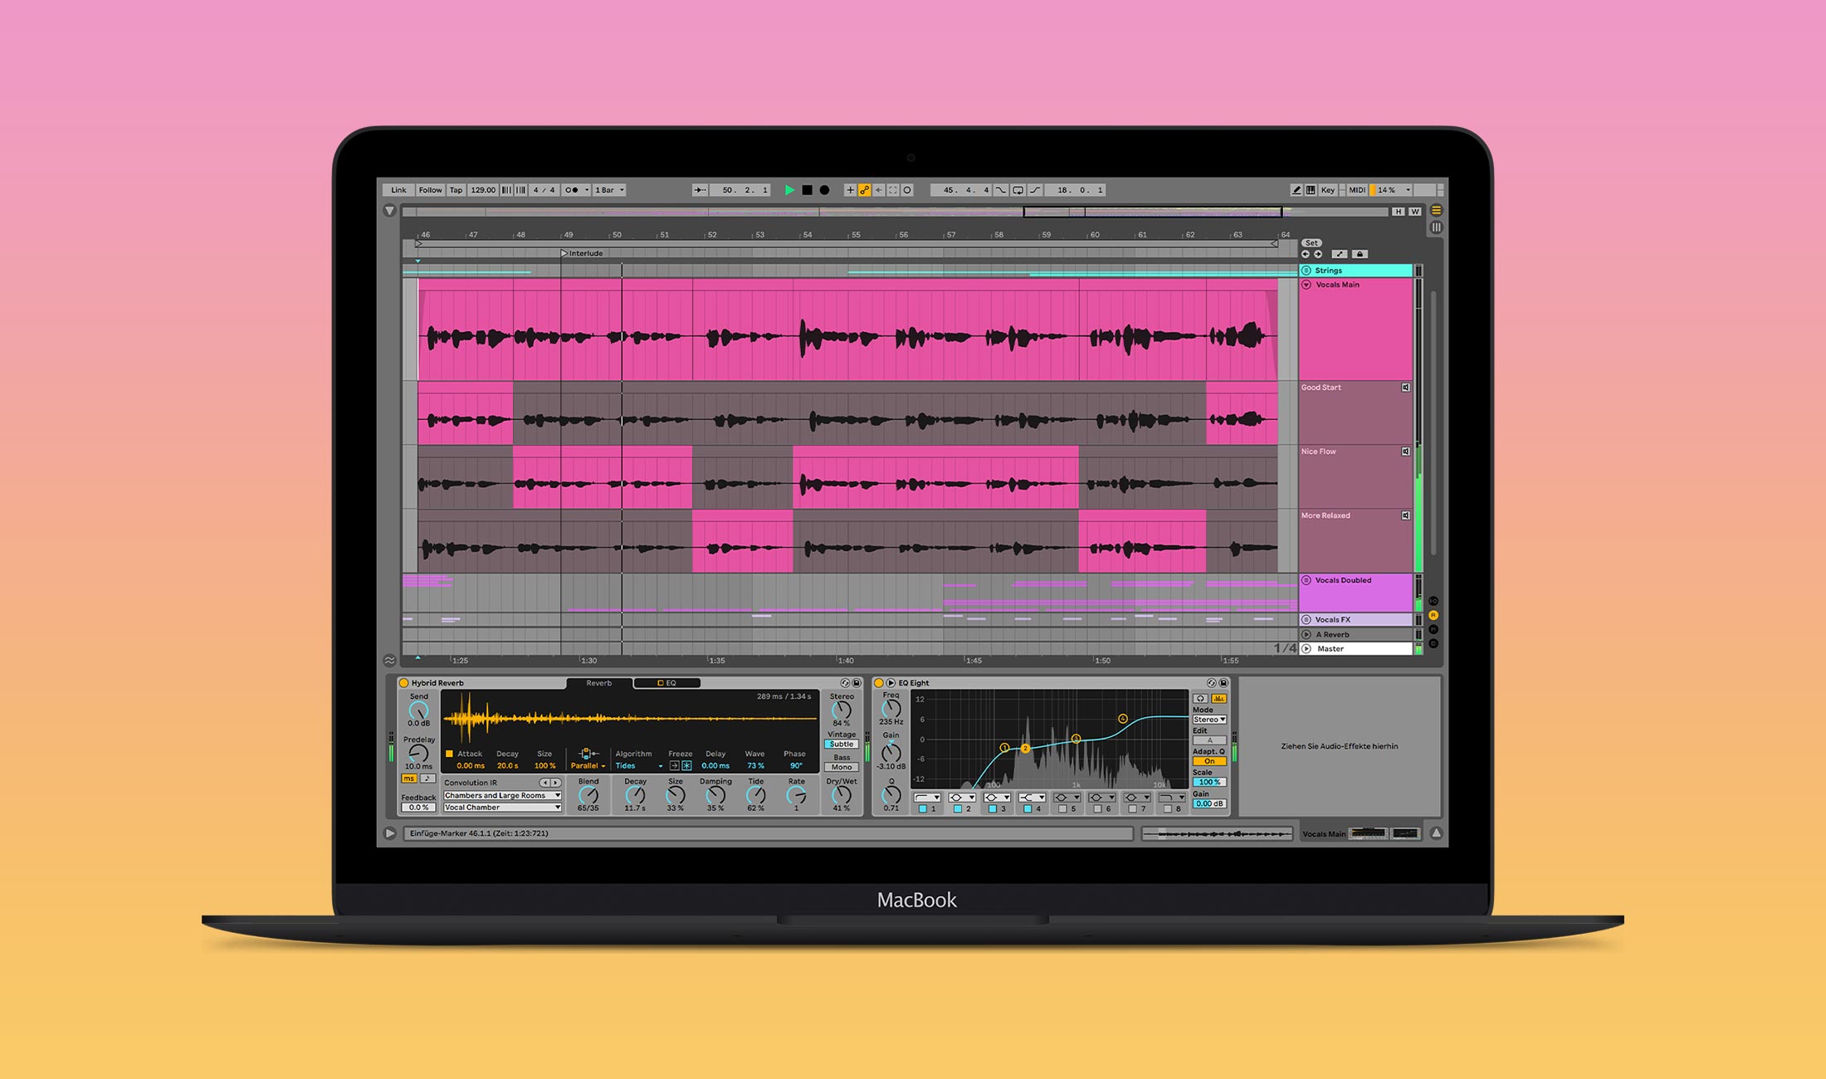Toggle the yellow Automation Arm icon
Viewport: 1826px width, 1079px height.
click(864, 190)
